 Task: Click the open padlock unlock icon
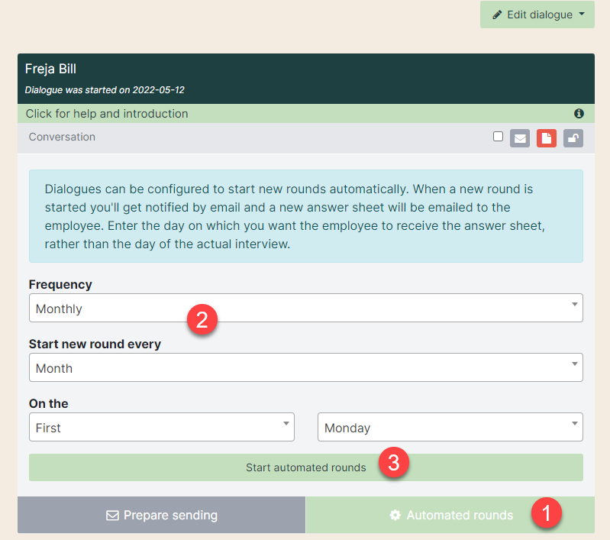pyautogui.click(x=573, y=138)
